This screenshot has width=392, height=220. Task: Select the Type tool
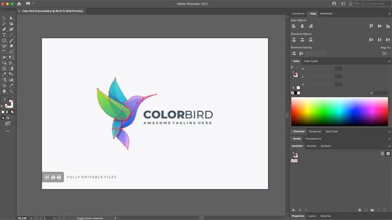[x=4, y=35]
